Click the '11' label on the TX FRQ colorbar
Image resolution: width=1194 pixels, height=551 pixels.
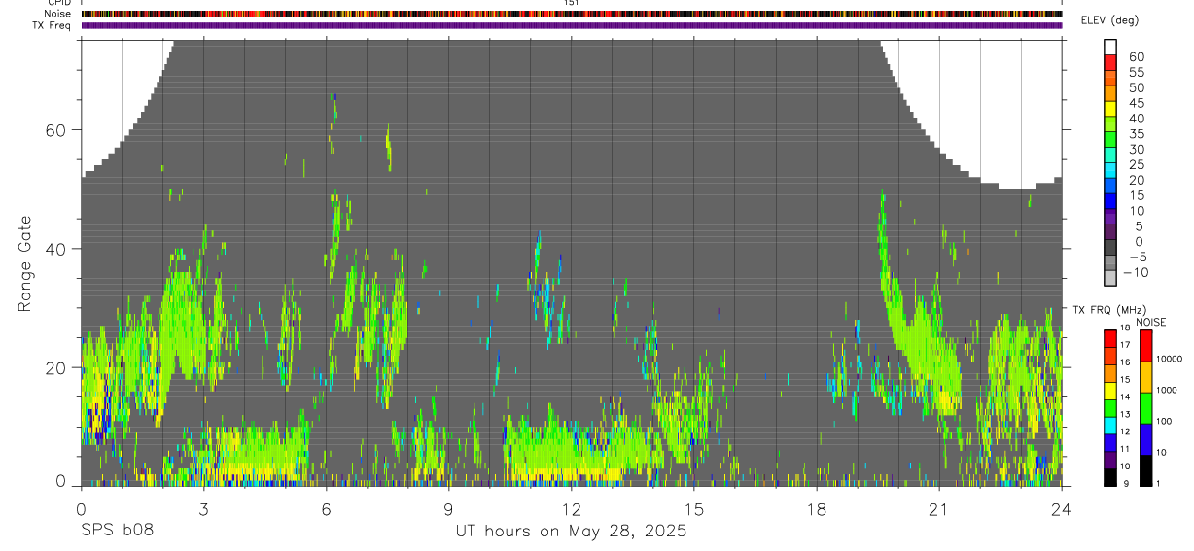(x=1127, y=449)
